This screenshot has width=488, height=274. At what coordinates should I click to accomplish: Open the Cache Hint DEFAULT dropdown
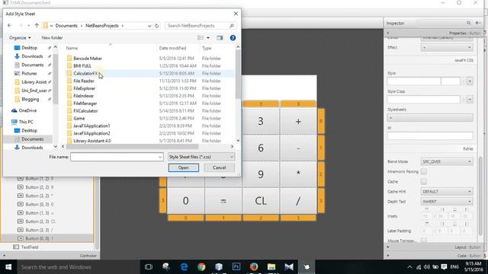click(x=447, y=192)
